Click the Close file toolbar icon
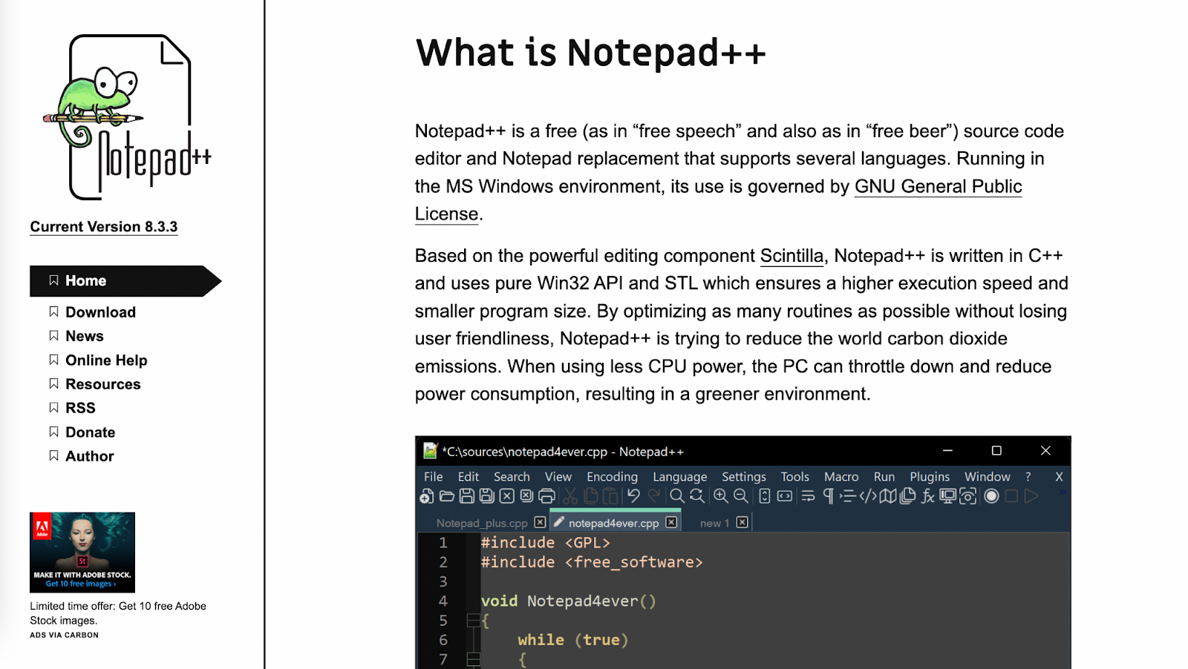The width and height of the screenshot is (1188, 669). pyautogui.click(x=507, y=496)
